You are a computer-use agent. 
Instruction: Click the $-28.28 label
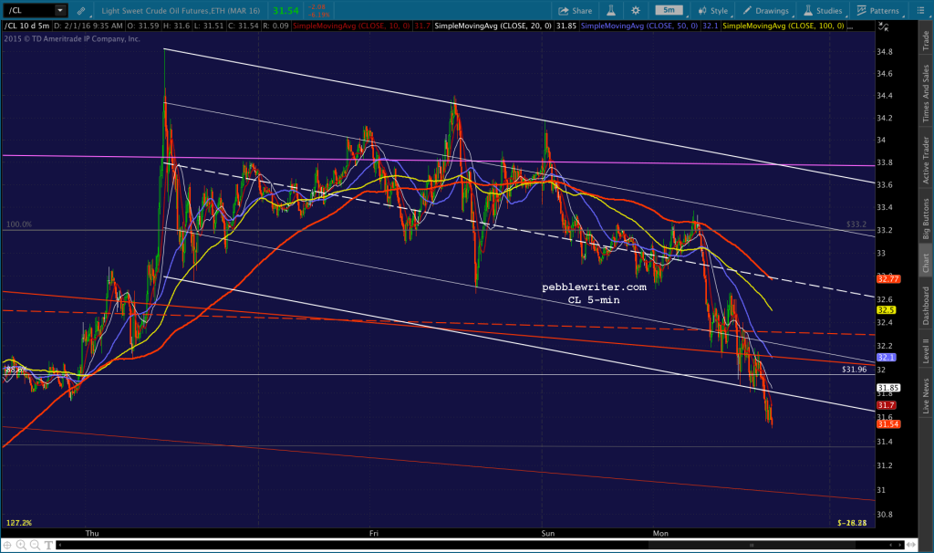click(x=852, y=523)
